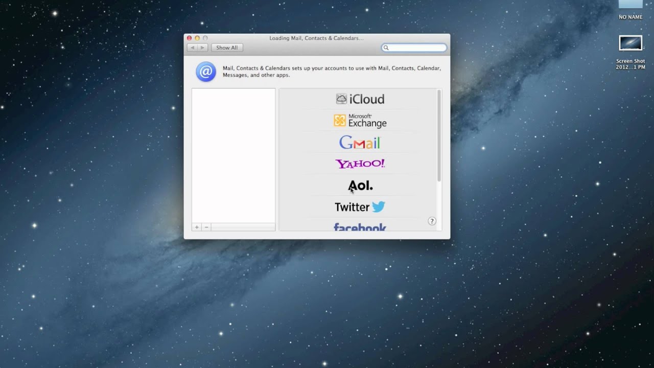This screenshot has height=368, width=654.
Task: Select the Aol. account option
Action: [360, 186]
